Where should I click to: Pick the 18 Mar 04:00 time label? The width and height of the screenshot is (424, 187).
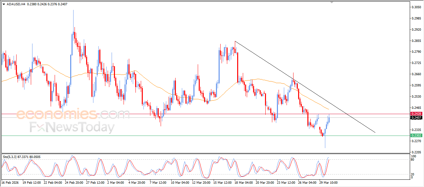(x=243, y=182)
